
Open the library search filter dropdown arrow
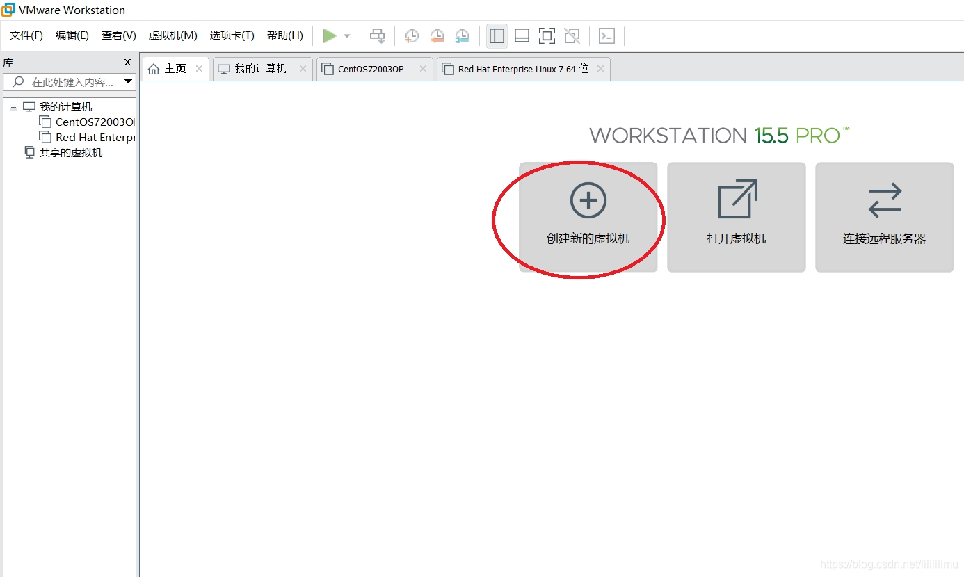tap(128, 82)
